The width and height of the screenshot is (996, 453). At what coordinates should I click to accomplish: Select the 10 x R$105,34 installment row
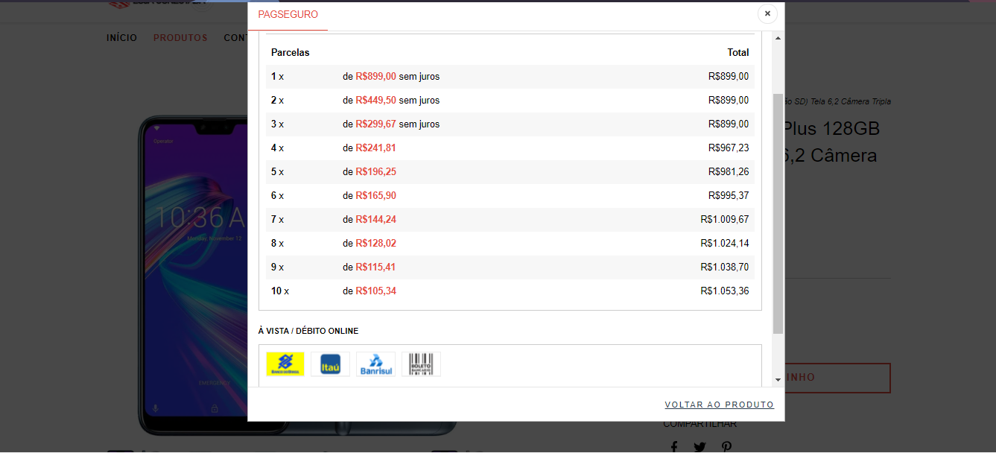click(510, 291)
